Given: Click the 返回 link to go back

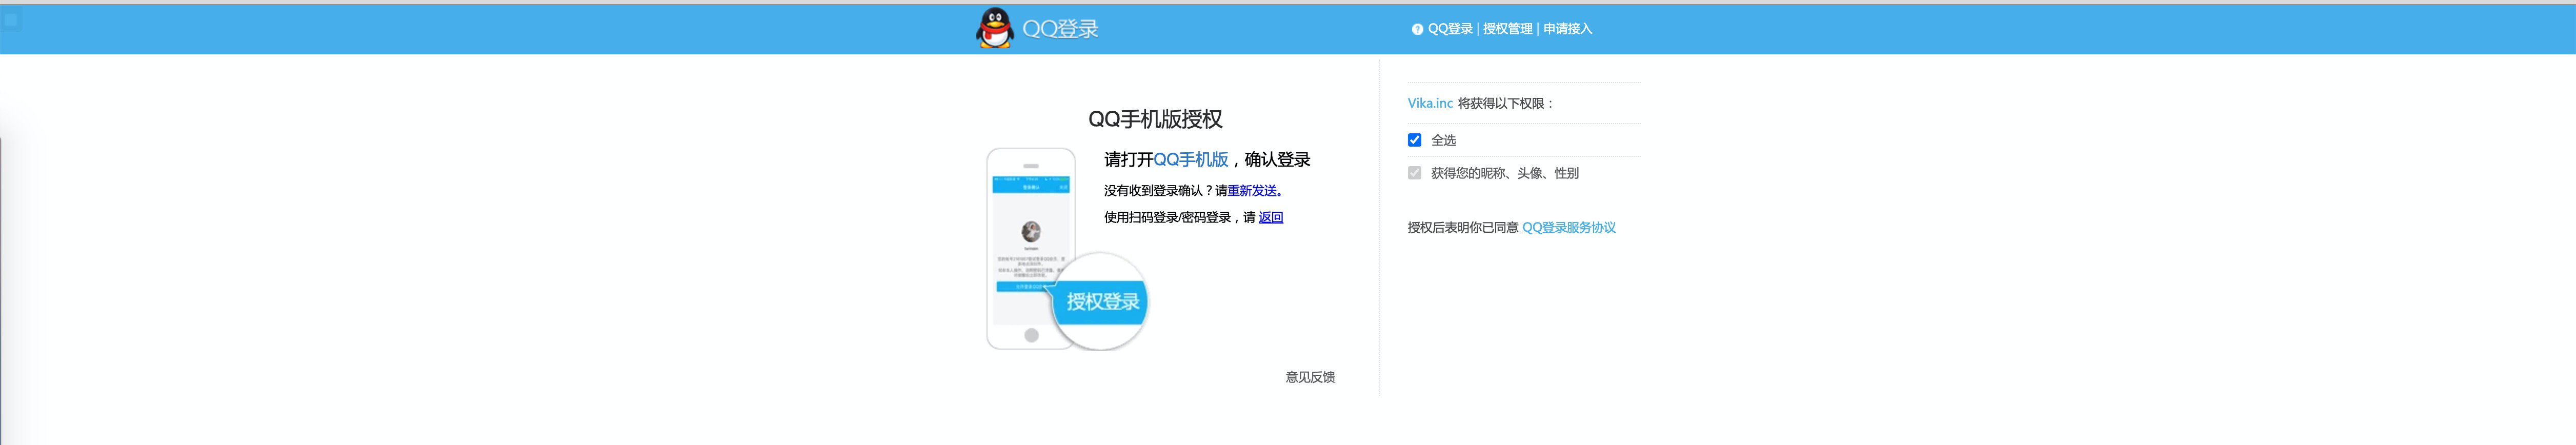Looking at the screenshot, I should coord(1270,217).
